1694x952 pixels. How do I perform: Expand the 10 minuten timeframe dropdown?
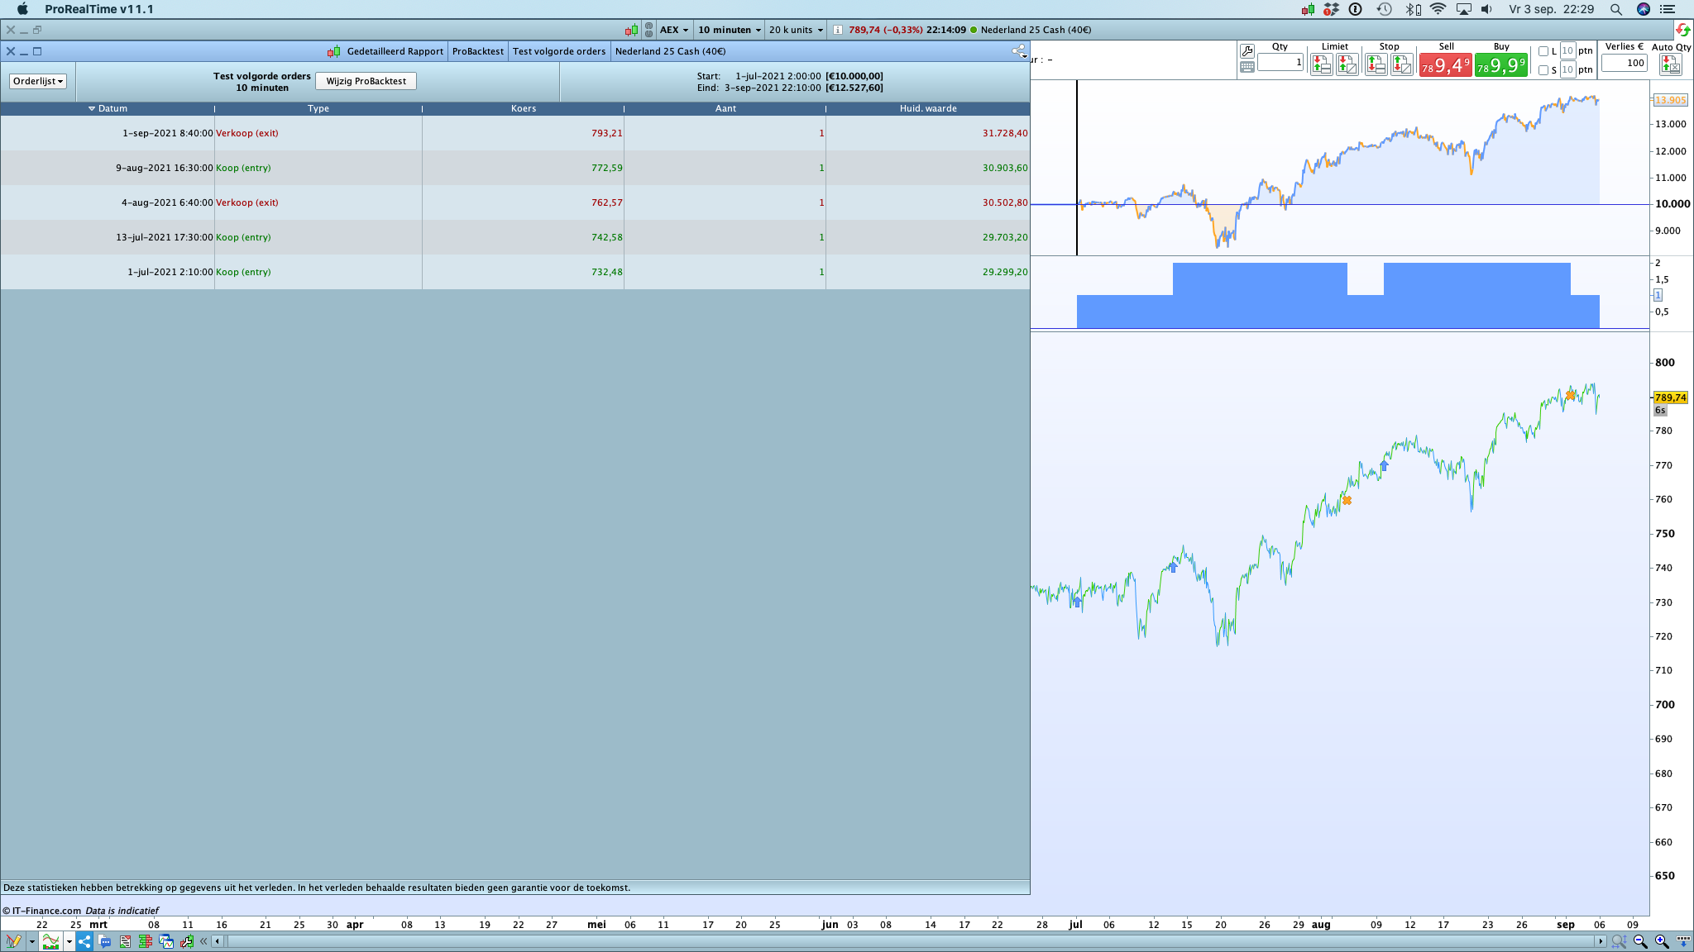coord(729,30)
